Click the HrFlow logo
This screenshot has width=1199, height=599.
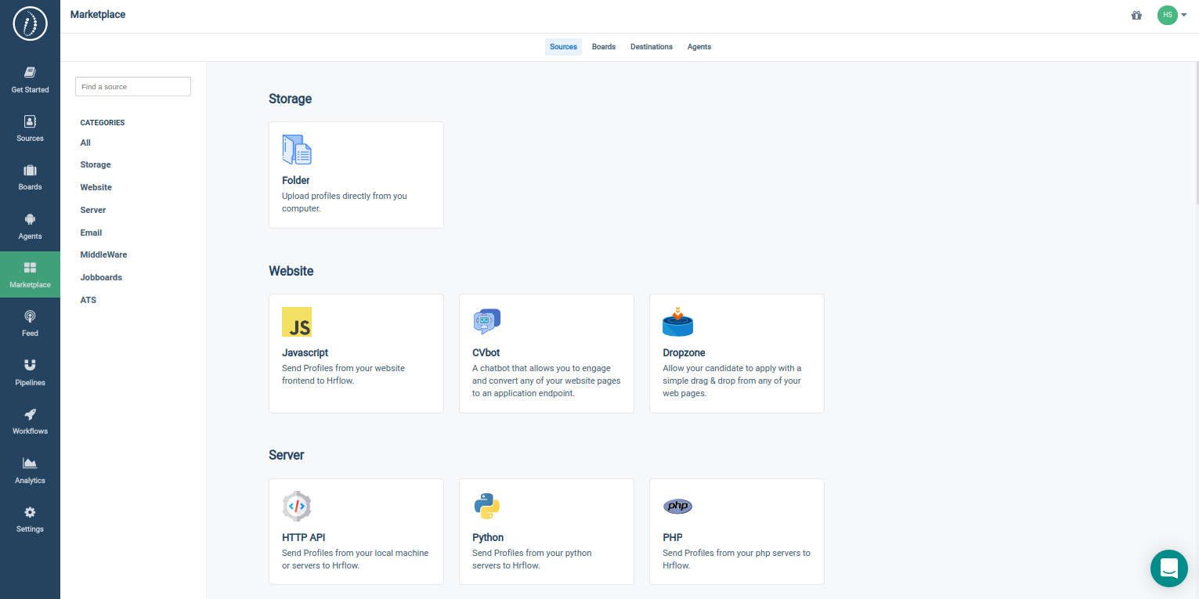(x=30, y=23)
